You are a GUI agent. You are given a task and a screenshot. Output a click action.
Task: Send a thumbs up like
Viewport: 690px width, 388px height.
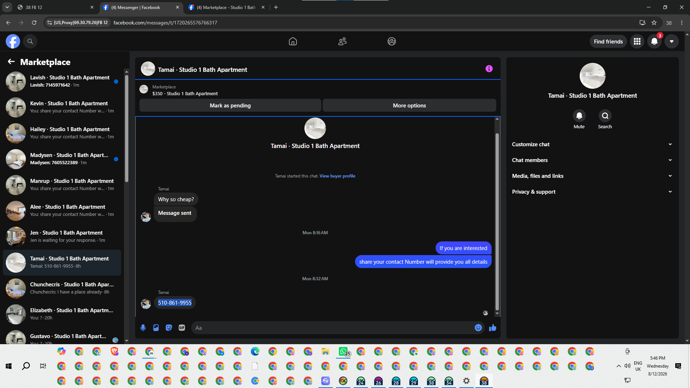(493, 328)
